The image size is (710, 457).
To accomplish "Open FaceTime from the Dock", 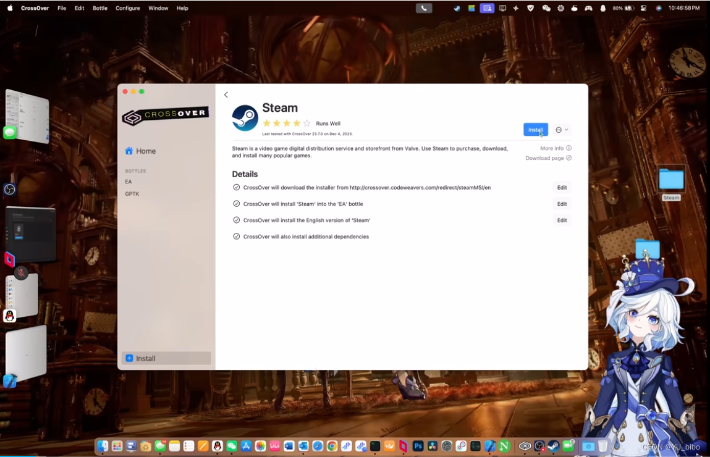I will (x=568, y=446).
